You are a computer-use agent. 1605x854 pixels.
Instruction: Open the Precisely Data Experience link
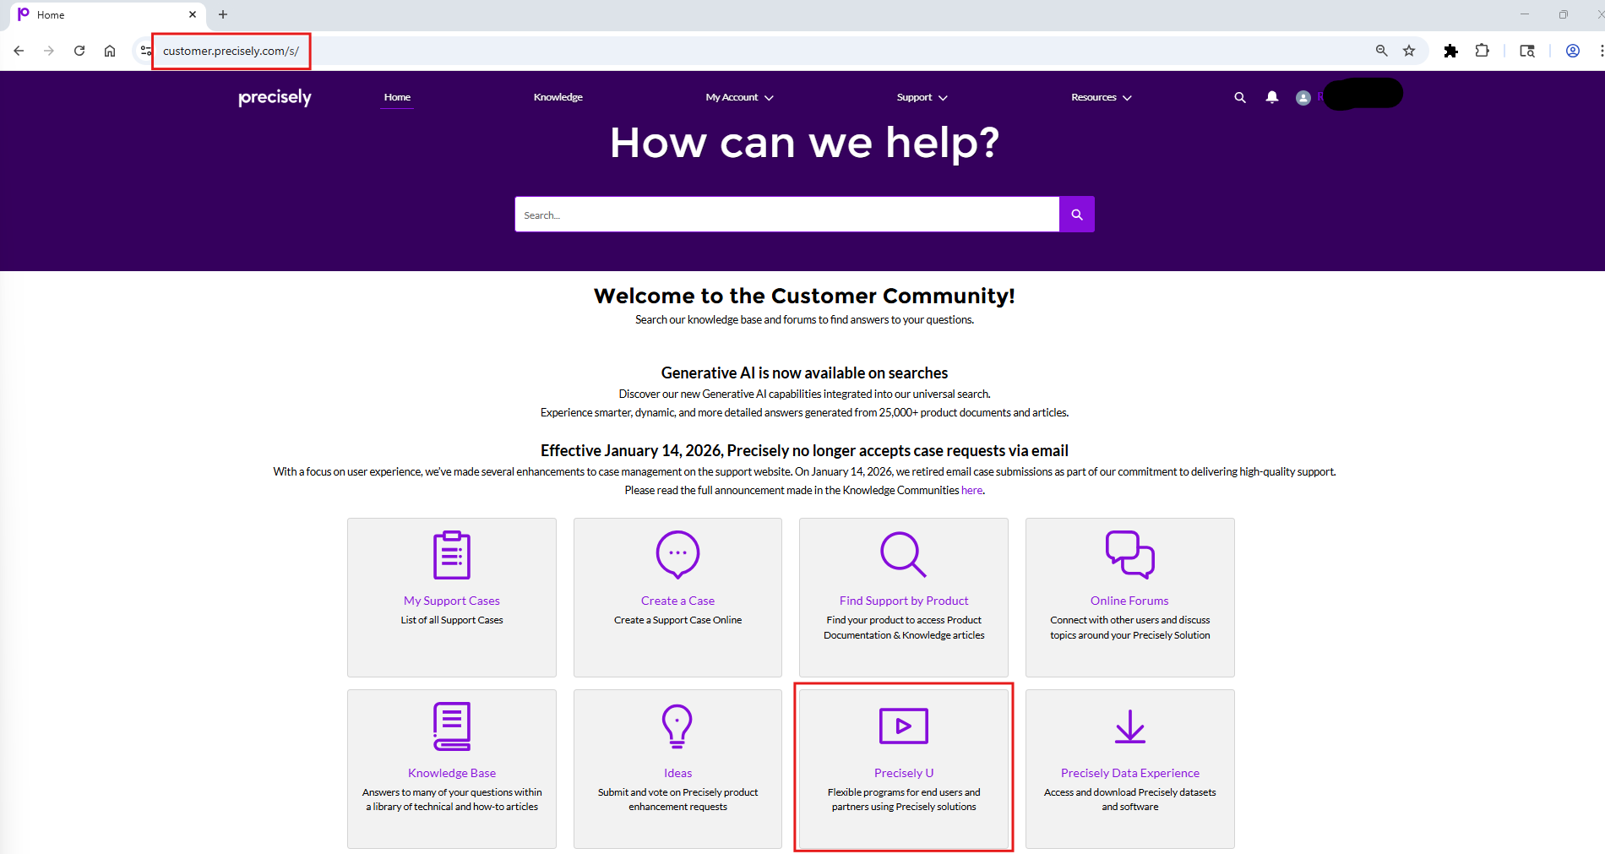1130,773
